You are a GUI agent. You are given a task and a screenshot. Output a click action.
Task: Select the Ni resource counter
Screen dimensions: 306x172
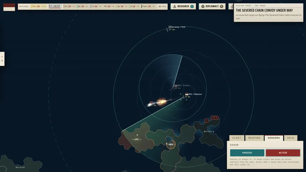tap(83, 6)
